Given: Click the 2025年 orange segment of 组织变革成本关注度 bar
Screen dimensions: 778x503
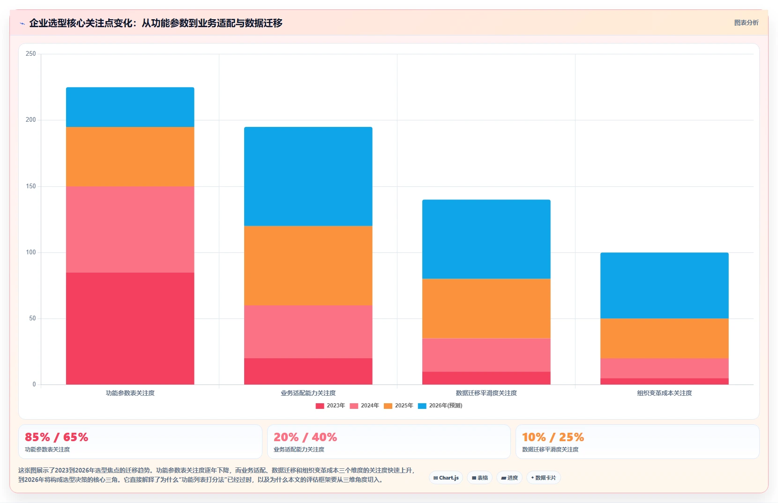Looking at the screenshot, I should point(665,338).
